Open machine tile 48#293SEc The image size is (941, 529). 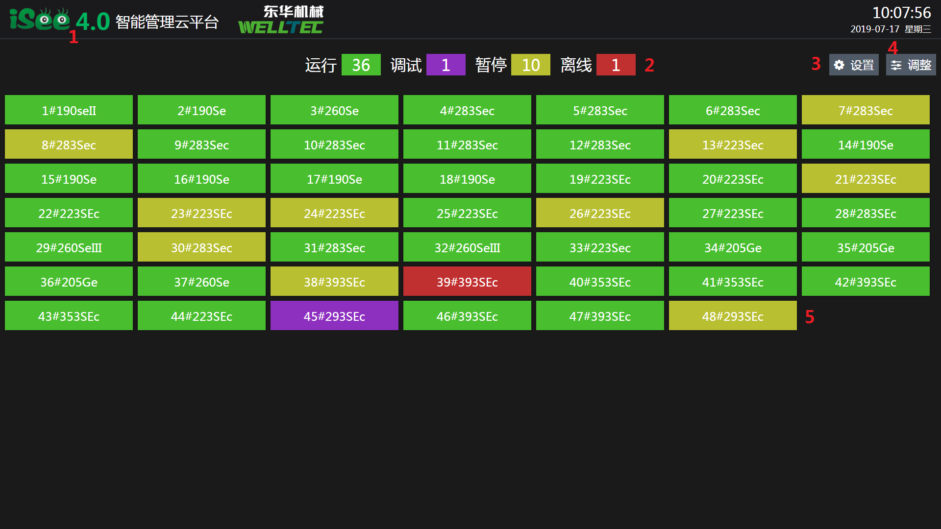[x=733, y=316]
